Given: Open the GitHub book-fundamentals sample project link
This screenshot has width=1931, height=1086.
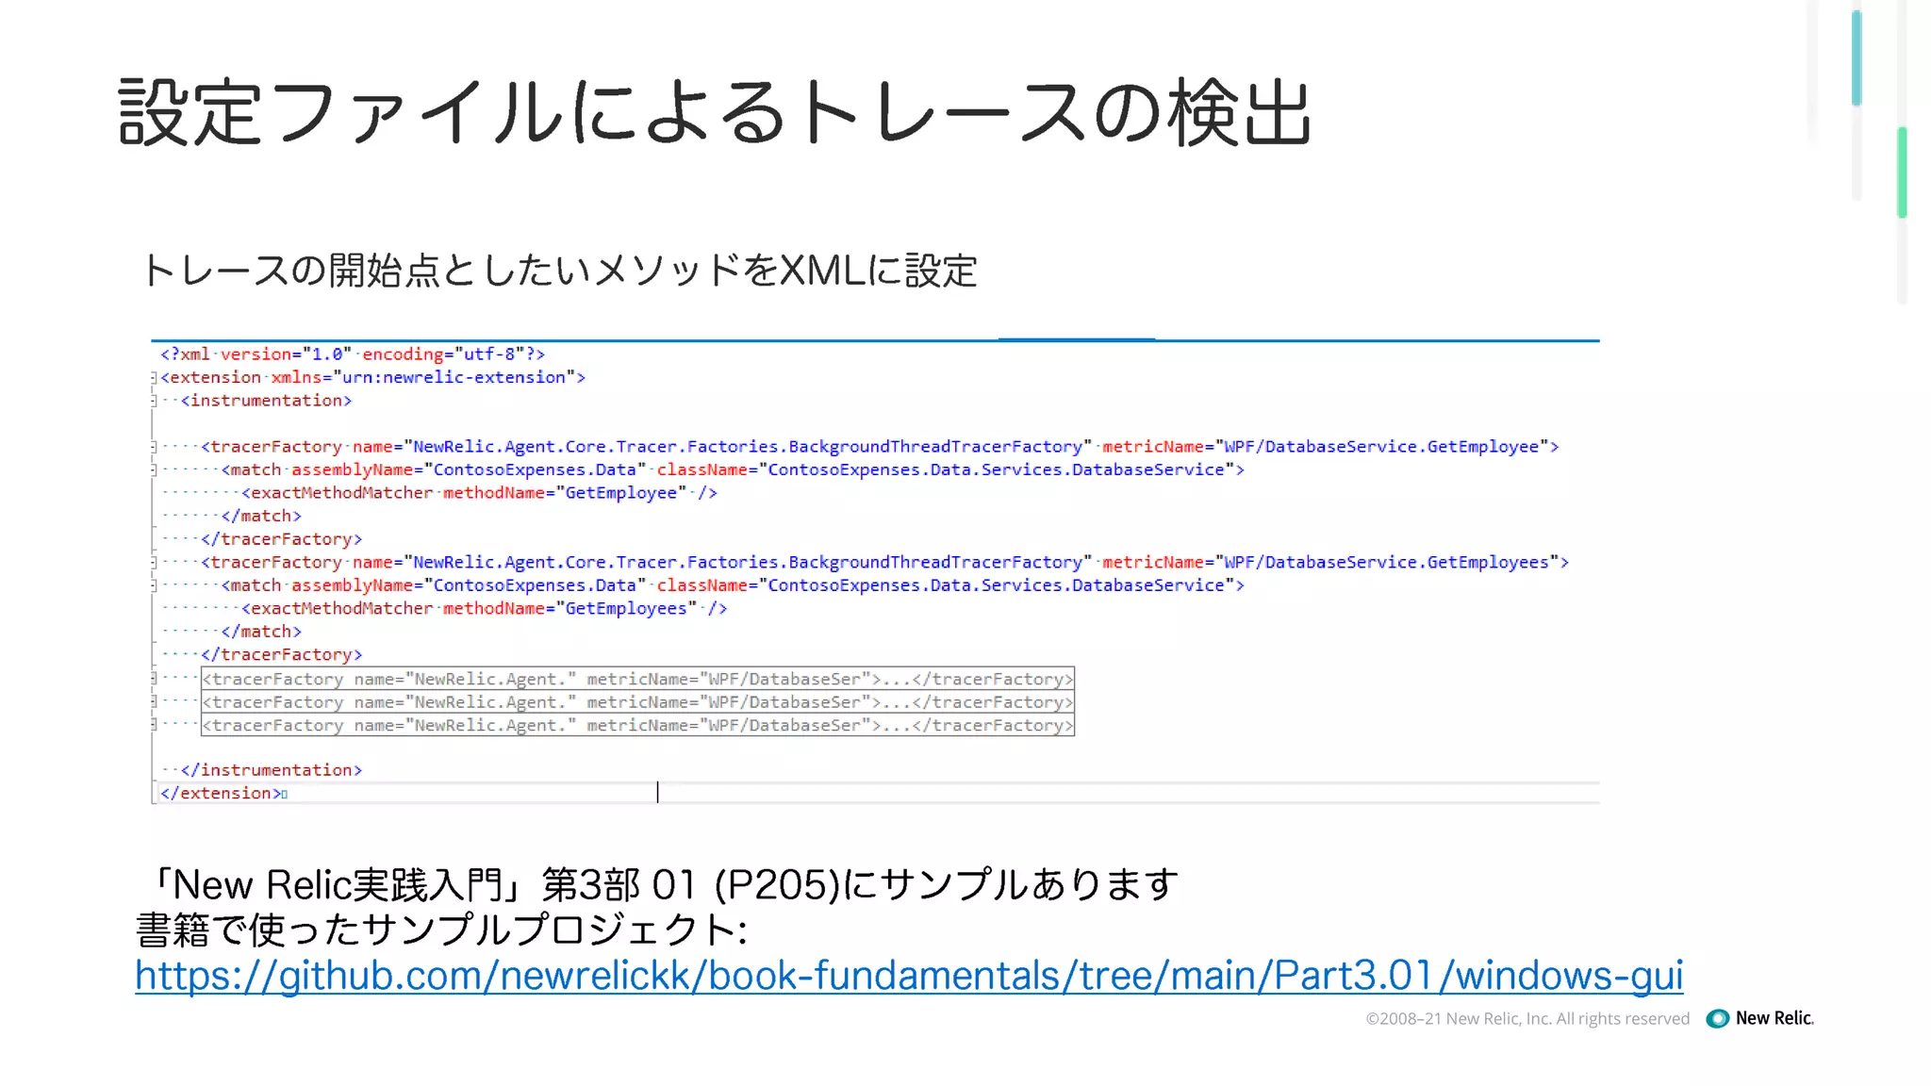Looking at the screenshot, I should (908, 975).
